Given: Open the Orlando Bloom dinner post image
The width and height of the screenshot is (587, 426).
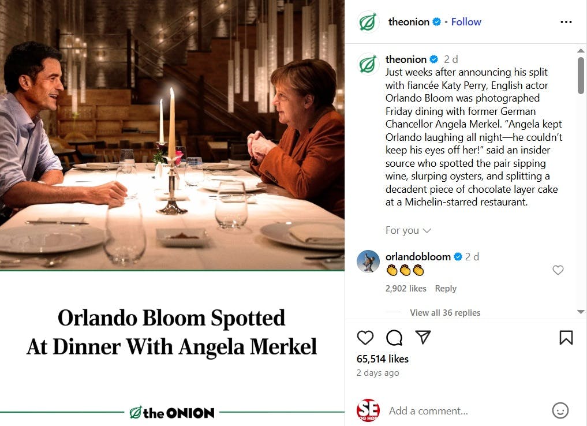Looking at the screenshot, I should (x=172, y=212).
